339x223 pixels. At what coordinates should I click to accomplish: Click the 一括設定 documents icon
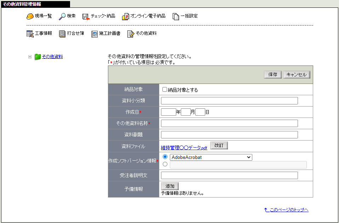tap(176, 16)
